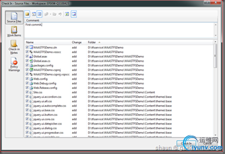Click the Global.asax.cs file icon
This screenshot has height=154, width=225.
tap(31, 61)
